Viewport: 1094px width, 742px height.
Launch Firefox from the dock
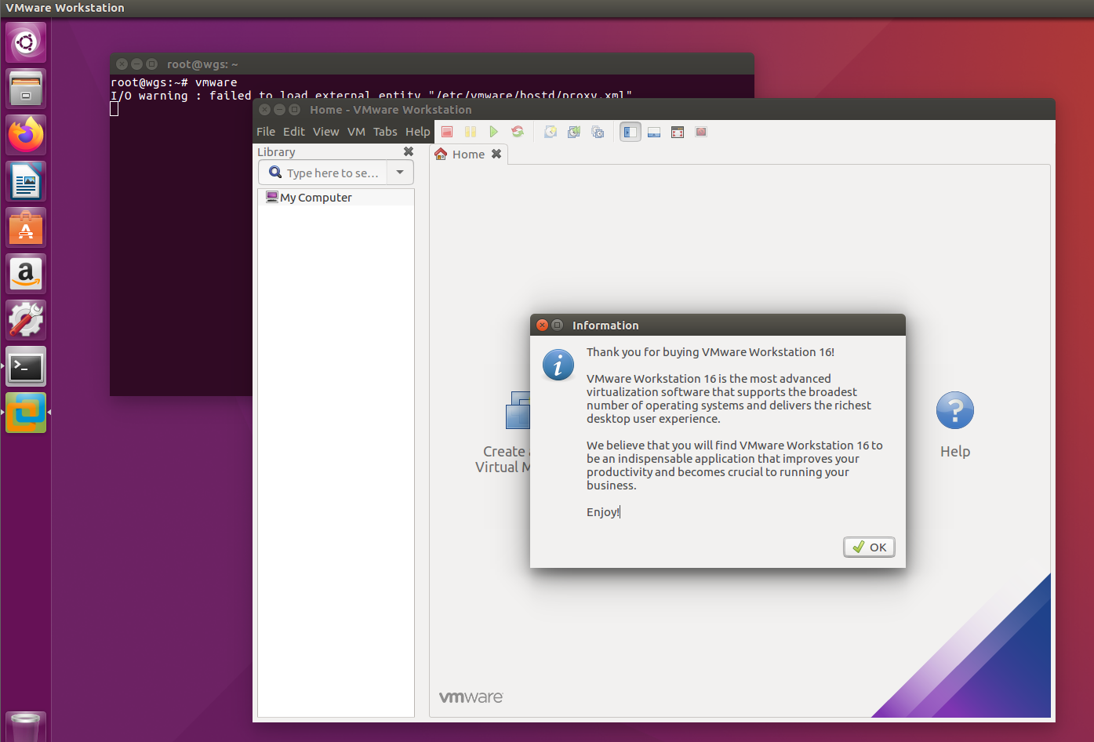(x=26, y=134)
